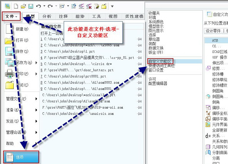Screen dimensions: 228x164
Task: Pin the prt0001.prt recent file
Action: pyautogui.click(x=139, y=76)
